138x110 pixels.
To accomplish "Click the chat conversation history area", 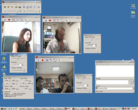I will (x=115, y=71).
